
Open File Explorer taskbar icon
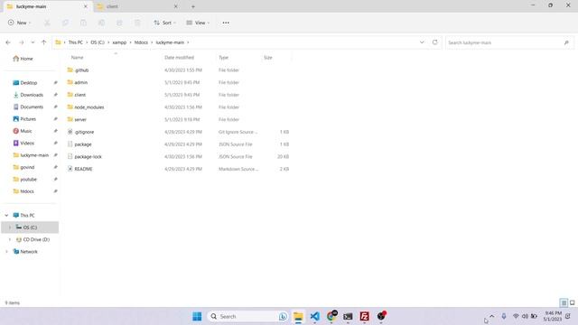coord(298,316)
